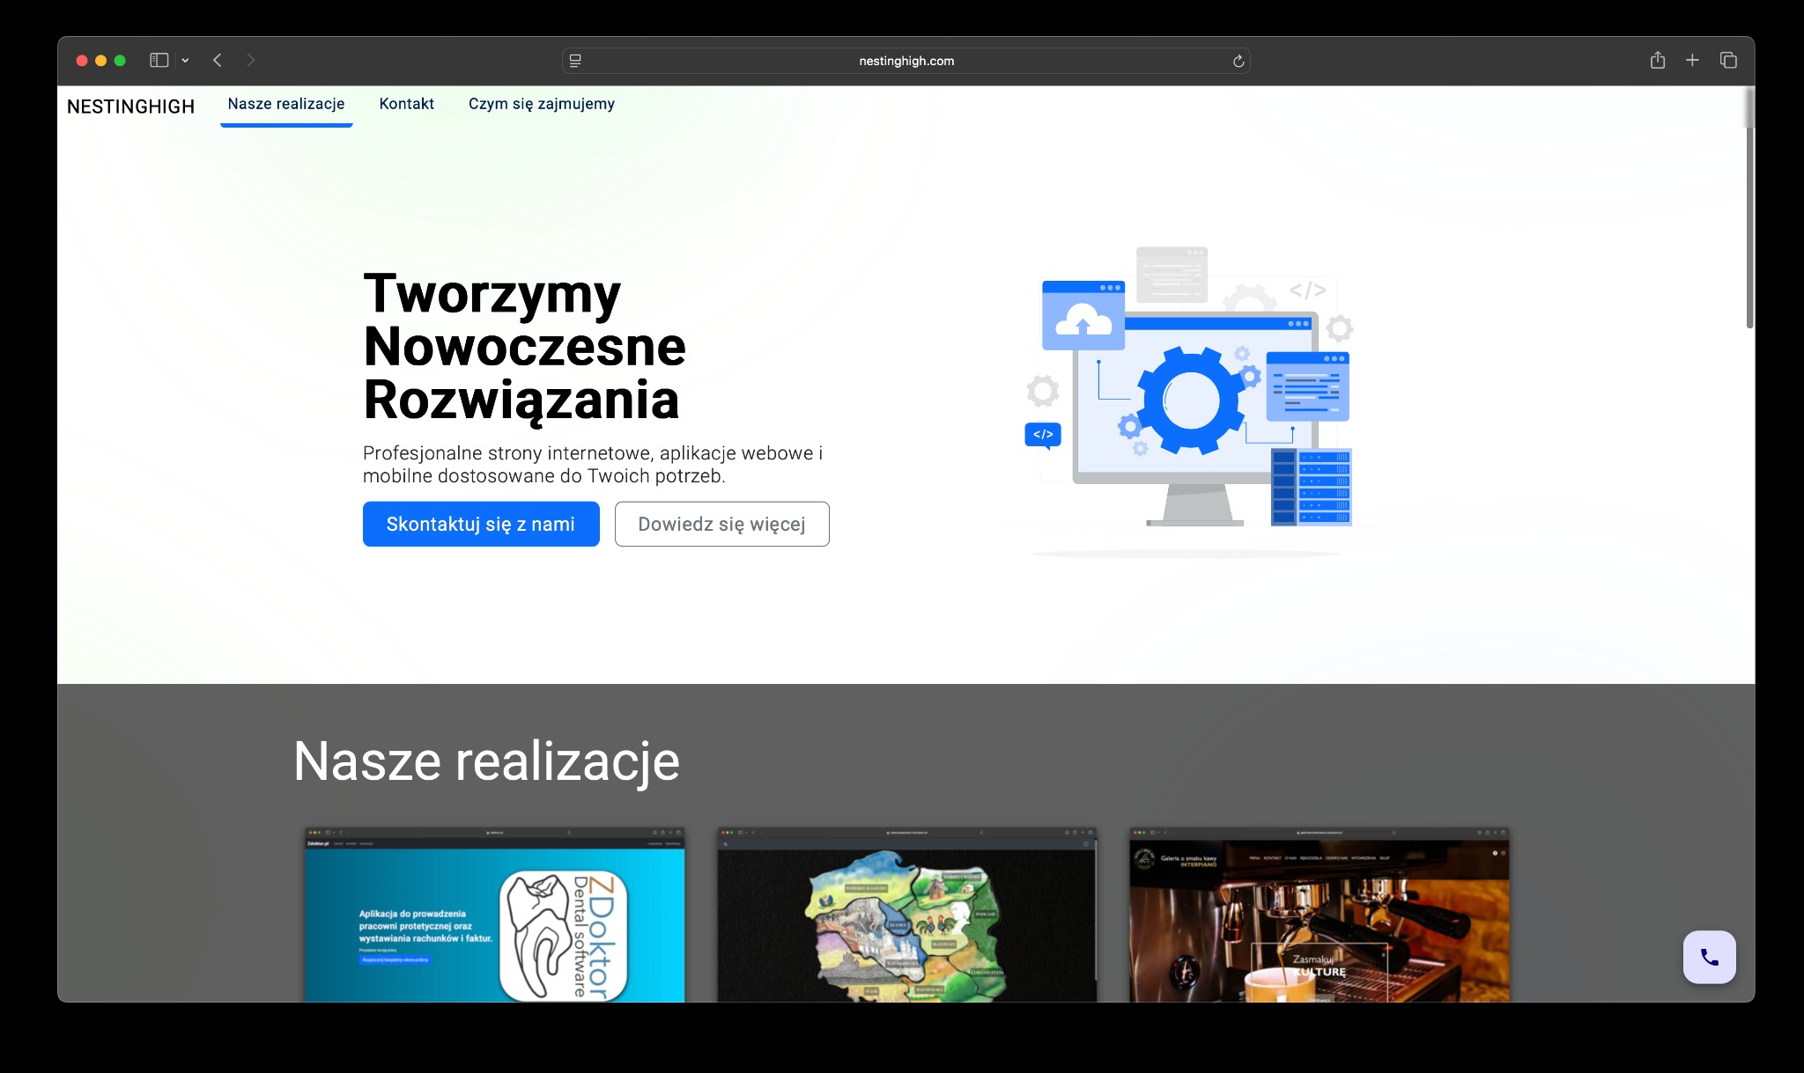Select the Nasze realizacje tab
Image resolution: width=1804 pixels, height=1073 pixels.
click(x=286, y=104)
